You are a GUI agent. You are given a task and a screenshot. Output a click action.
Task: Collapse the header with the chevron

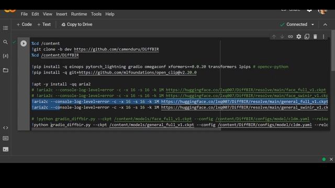[x=325, y=25]
